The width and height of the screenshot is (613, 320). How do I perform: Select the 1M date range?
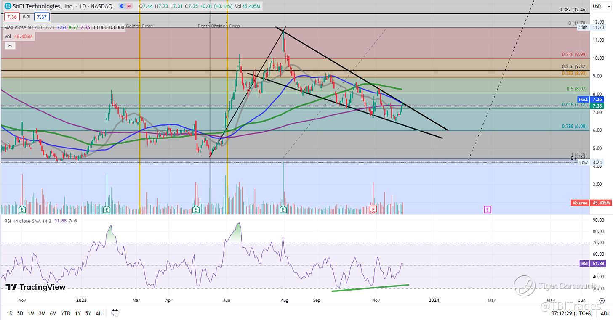click(31, 313)
